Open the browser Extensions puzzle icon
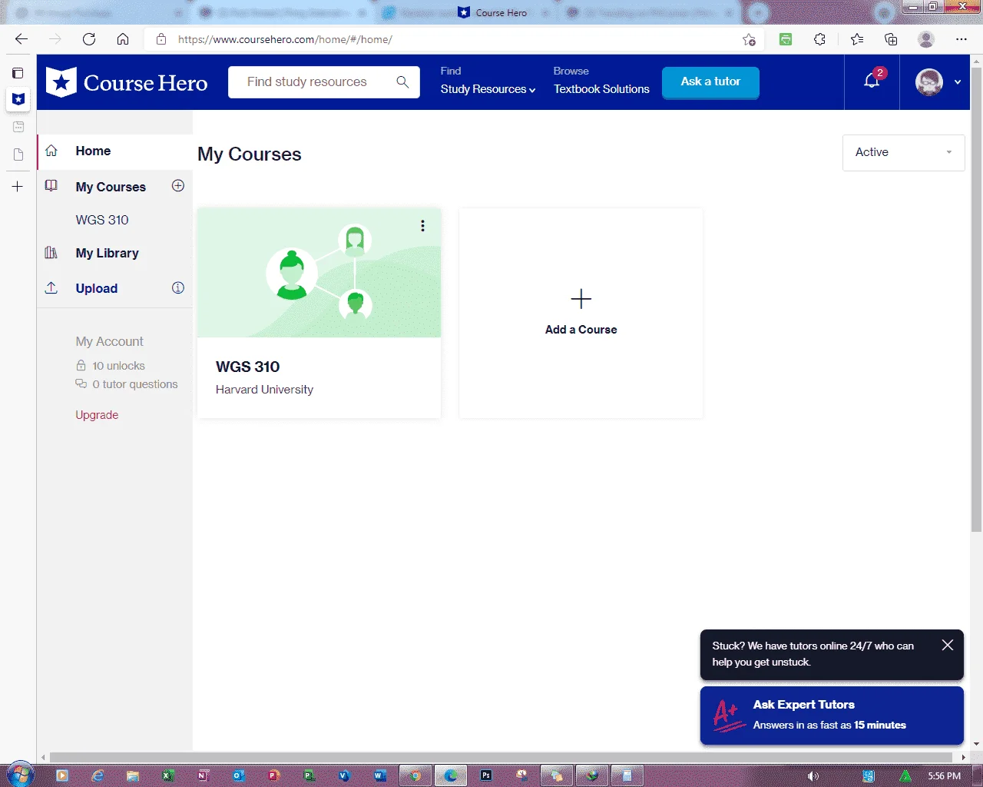The image size is (983, 787). [819, 39]
